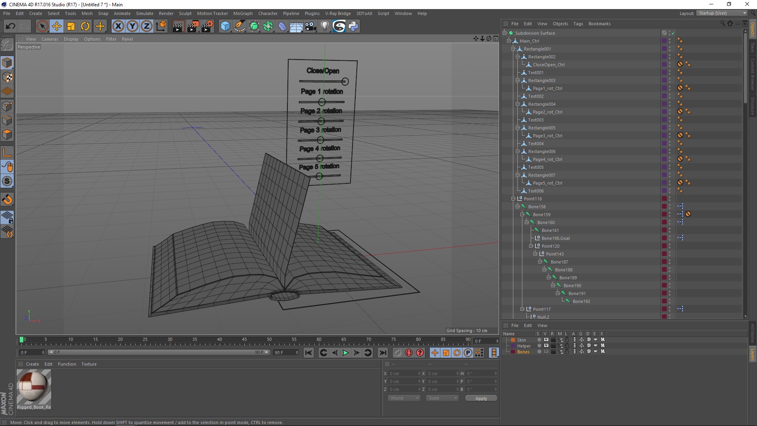Add a Subdivision Surface generator

[254, 26]
